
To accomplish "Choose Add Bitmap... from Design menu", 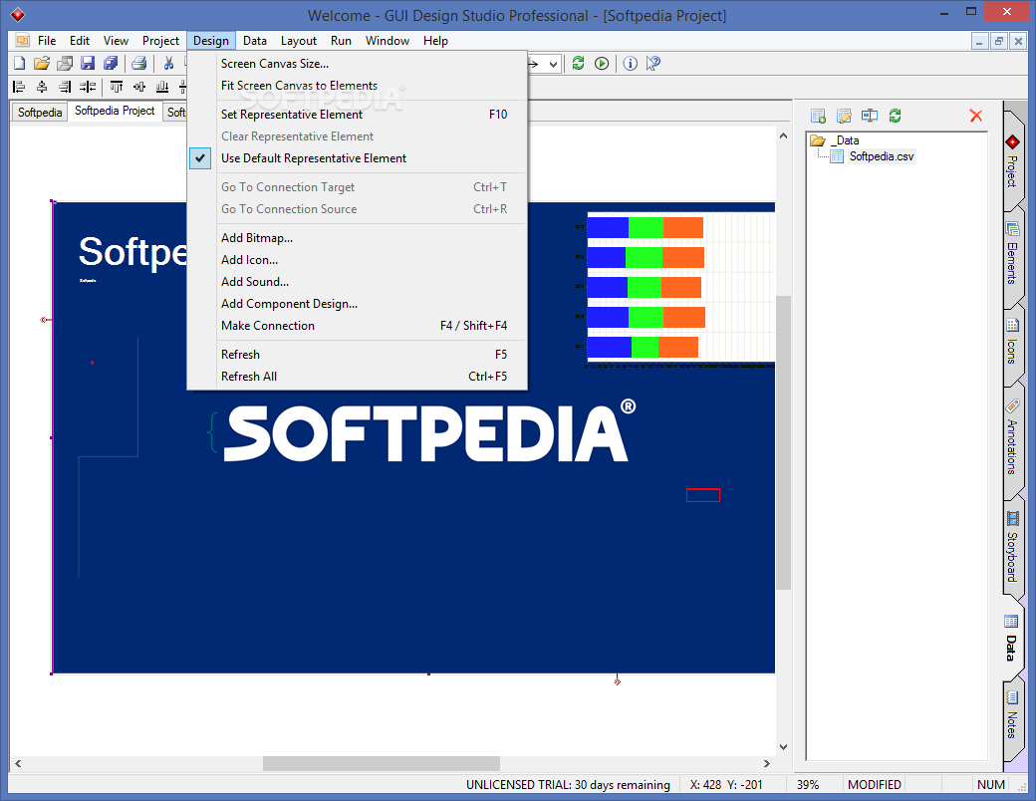I will click(358, 238).
